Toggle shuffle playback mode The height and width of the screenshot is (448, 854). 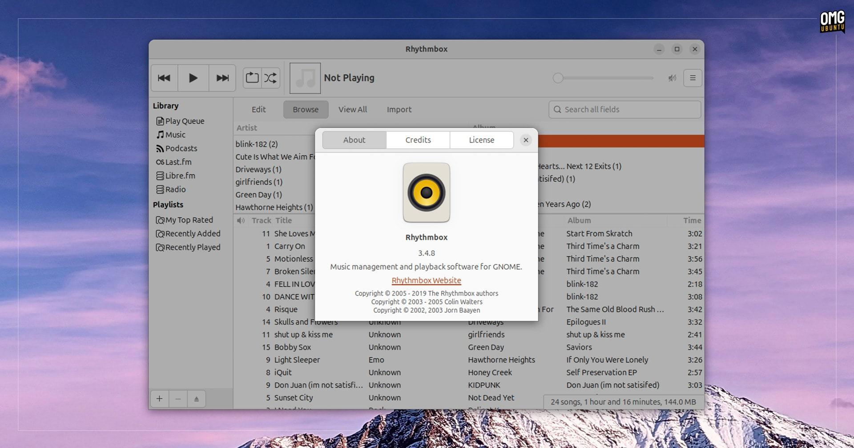pyautogui.click(x=270, y=78)
